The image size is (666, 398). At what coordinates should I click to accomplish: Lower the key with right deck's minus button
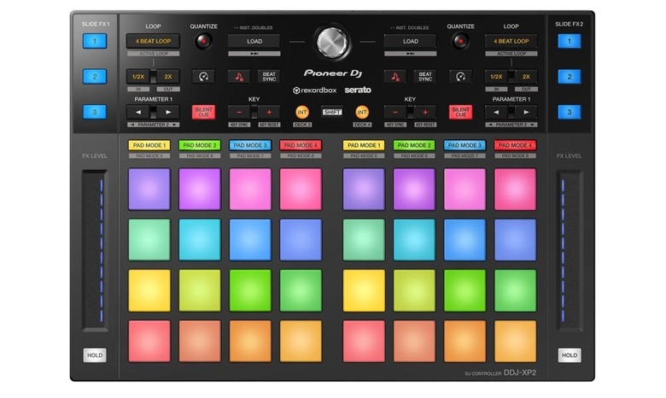395,112
